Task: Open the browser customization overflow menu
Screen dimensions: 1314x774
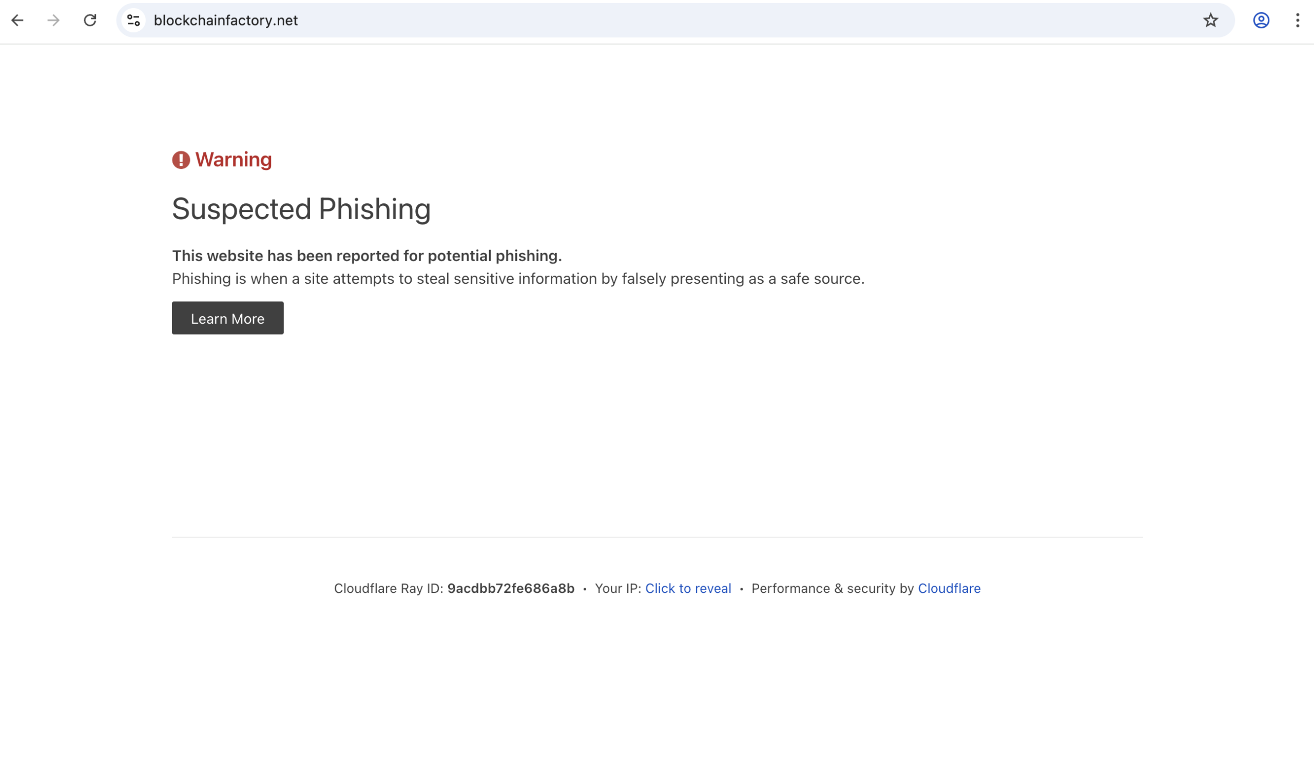Action: coord(1298,21)
